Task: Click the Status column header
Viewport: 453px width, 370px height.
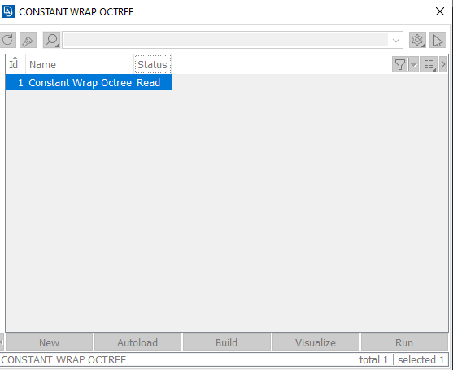Action: tap(153, 64)
